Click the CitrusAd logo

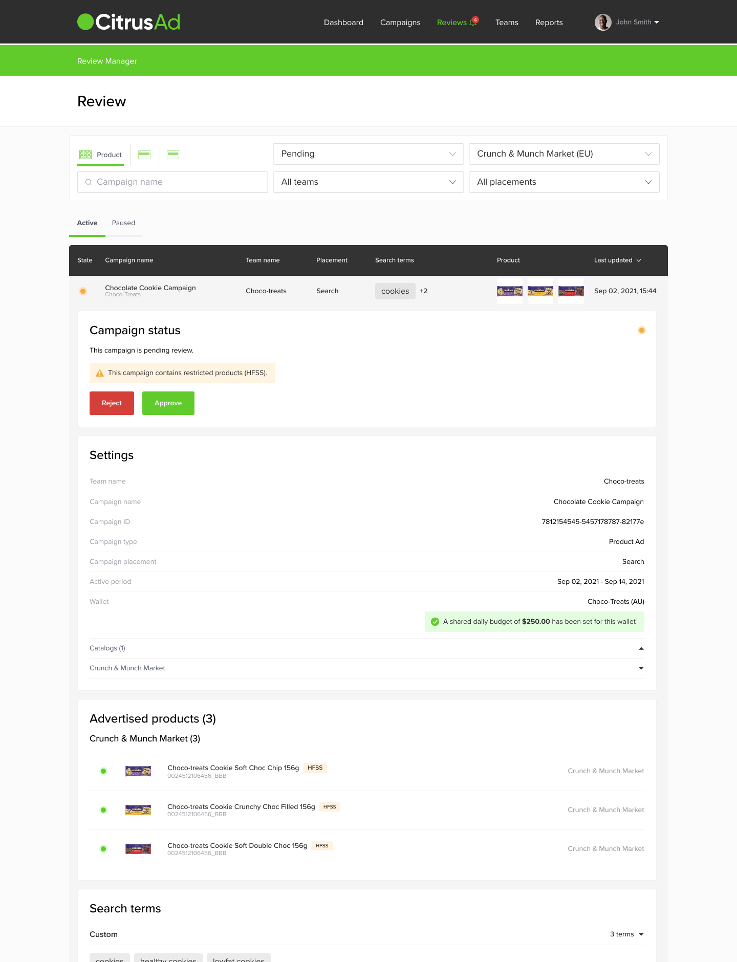128,22
